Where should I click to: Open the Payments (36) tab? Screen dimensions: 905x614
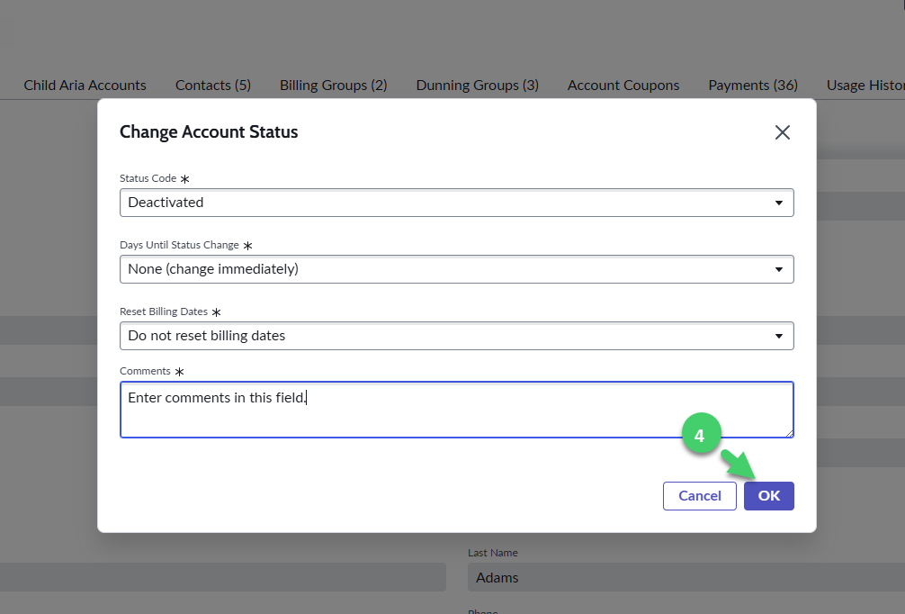point(753,85)
